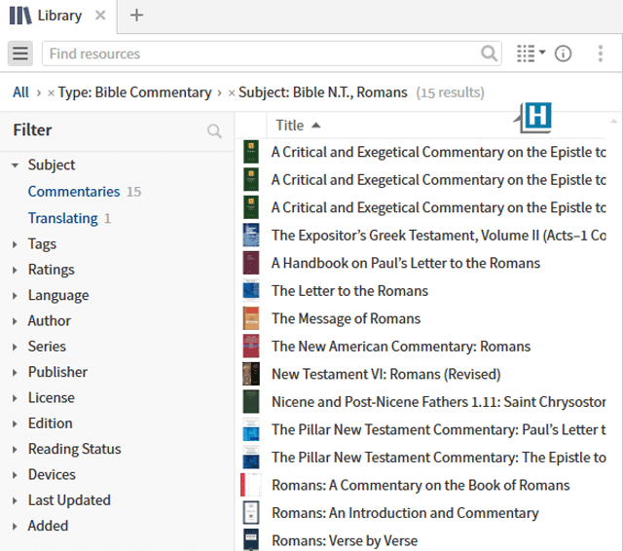Click cover thumbnail of New Testament VI: Romans
This screenshot has width=623, height=551.
(251, 374)
